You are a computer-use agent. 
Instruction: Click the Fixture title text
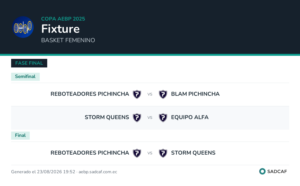(61, 29)
